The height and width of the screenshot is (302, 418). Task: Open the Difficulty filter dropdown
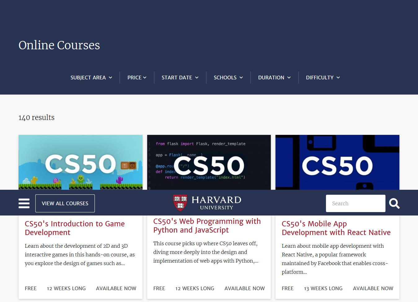coord(323,78)
